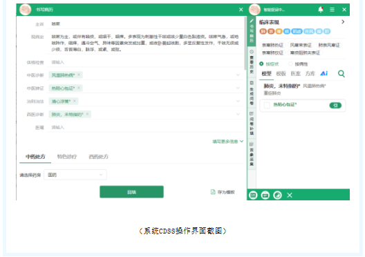Select the 医案 tab
This screenshot has width=365, height=257.
[296, 74]
